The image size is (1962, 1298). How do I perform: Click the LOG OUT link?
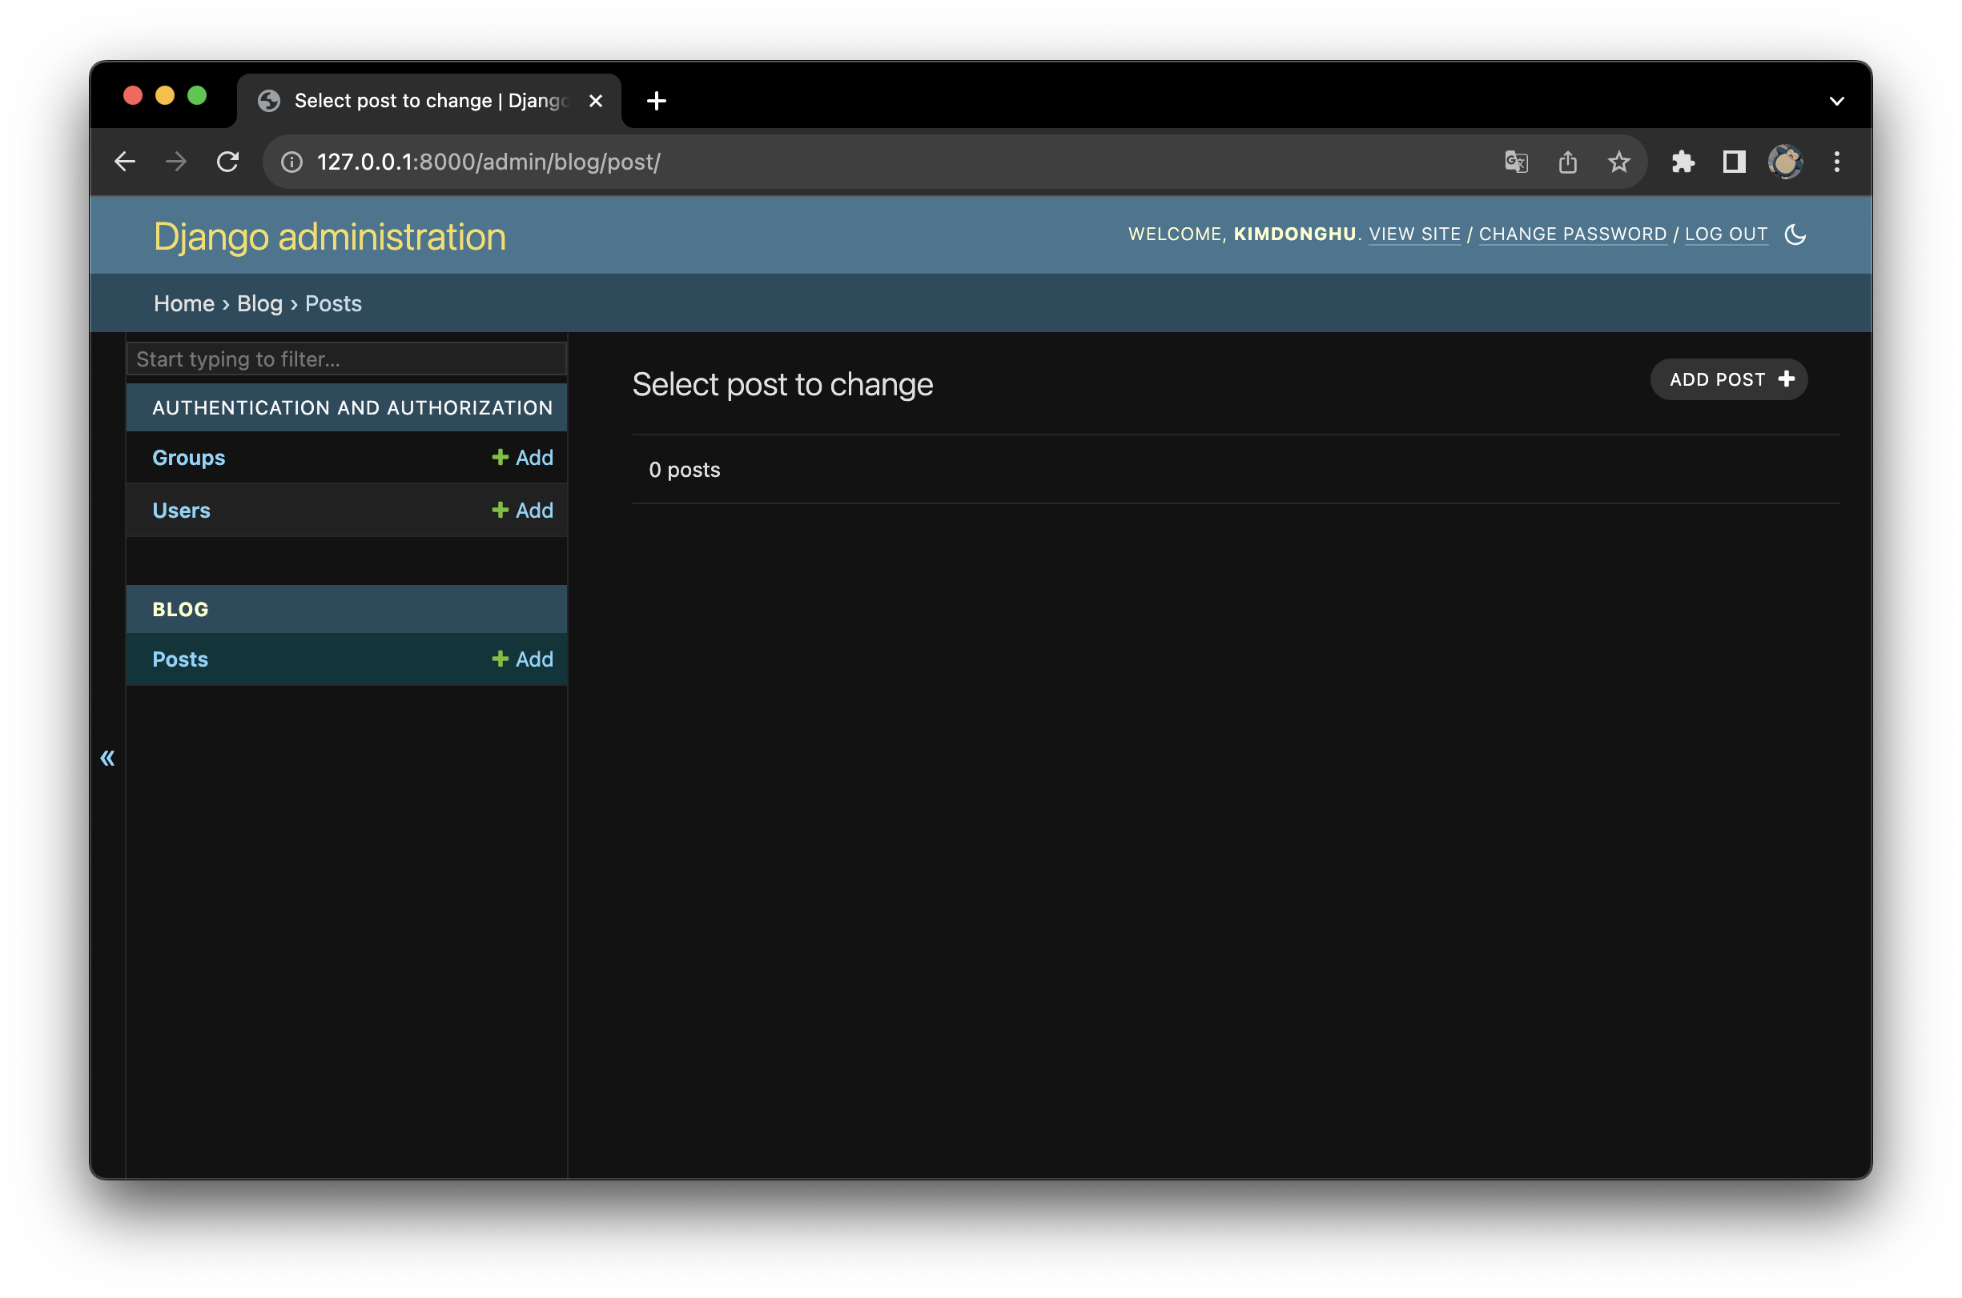tap(1726, 234)
